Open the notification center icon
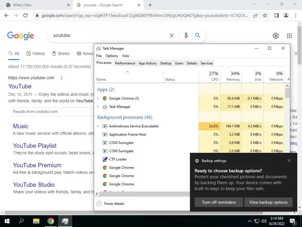The image size is (302, 227). 293,221
